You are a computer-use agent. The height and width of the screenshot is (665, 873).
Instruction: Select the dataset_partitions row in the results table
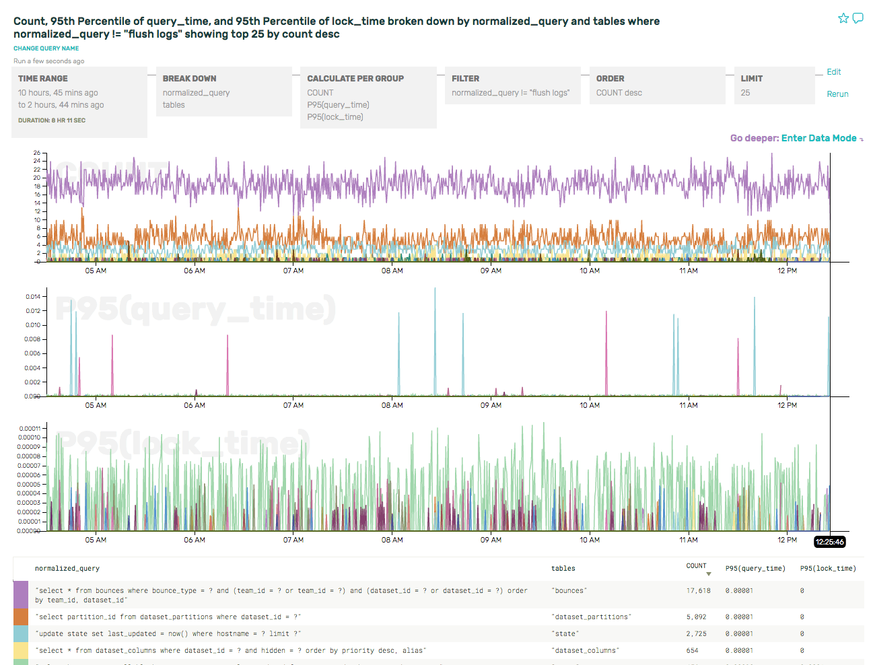click(x=269, y=617)
